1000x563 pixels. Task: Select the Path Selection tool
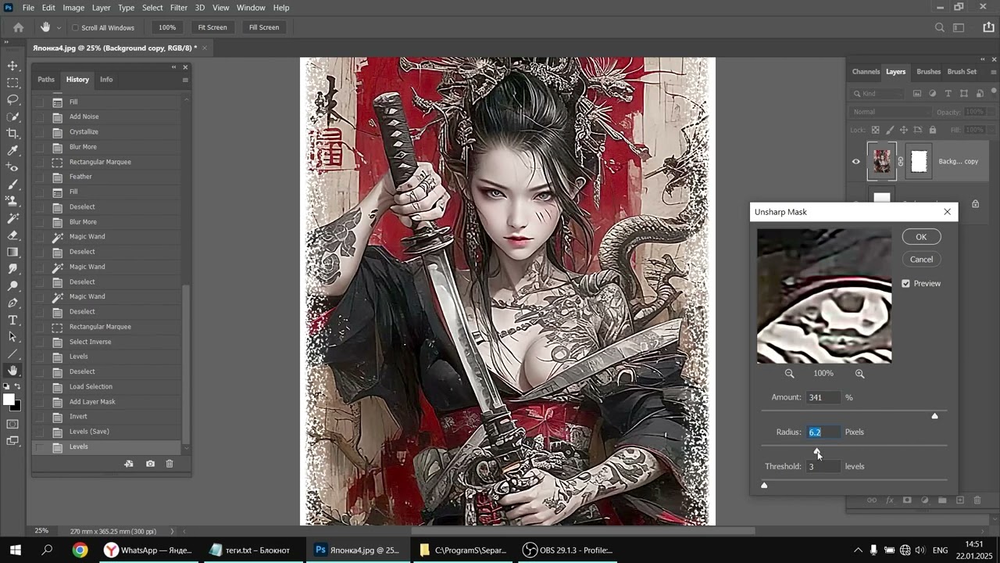coord(12,337)
